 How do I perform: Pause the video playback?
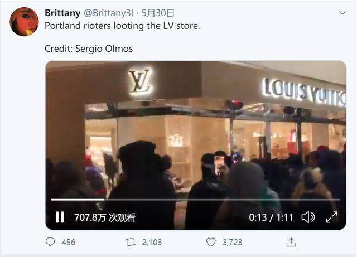coord(60,217)
